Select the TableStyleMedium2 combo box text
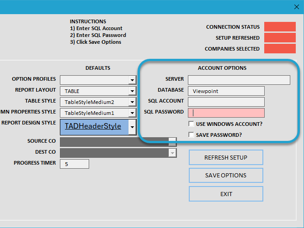 pos(90,102)
